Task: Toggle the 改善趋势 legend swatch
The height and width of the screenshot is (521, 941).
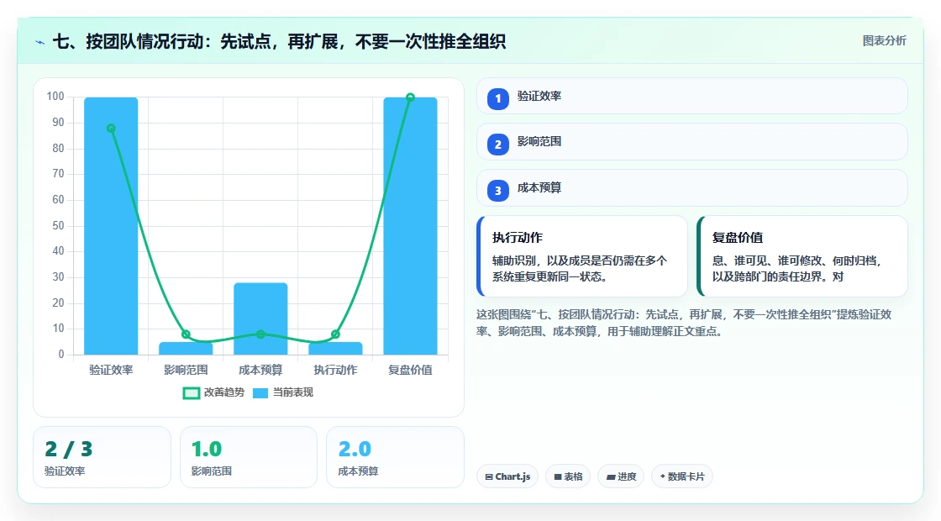Action: pyautogui.click(x=191, y=393)
